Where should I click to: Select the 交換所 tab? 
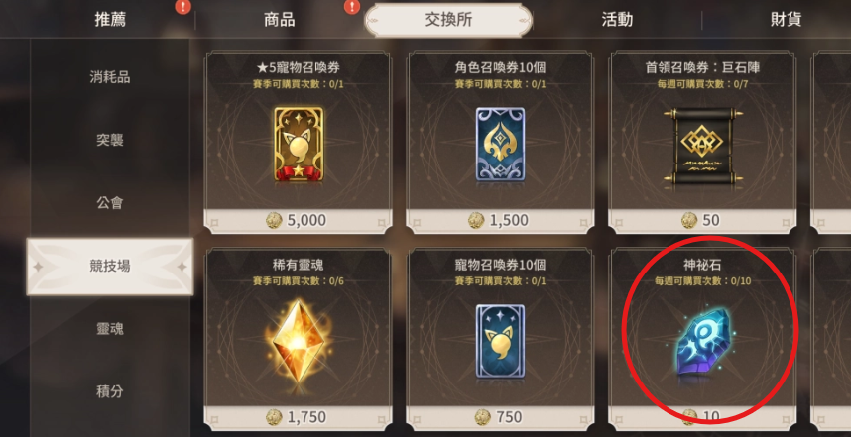coord(448,20)
